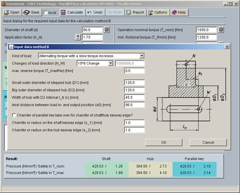Viewport: 240px width, 193px height.
Task: Click the max. reverse torque input field
Action: pos(134,71)
